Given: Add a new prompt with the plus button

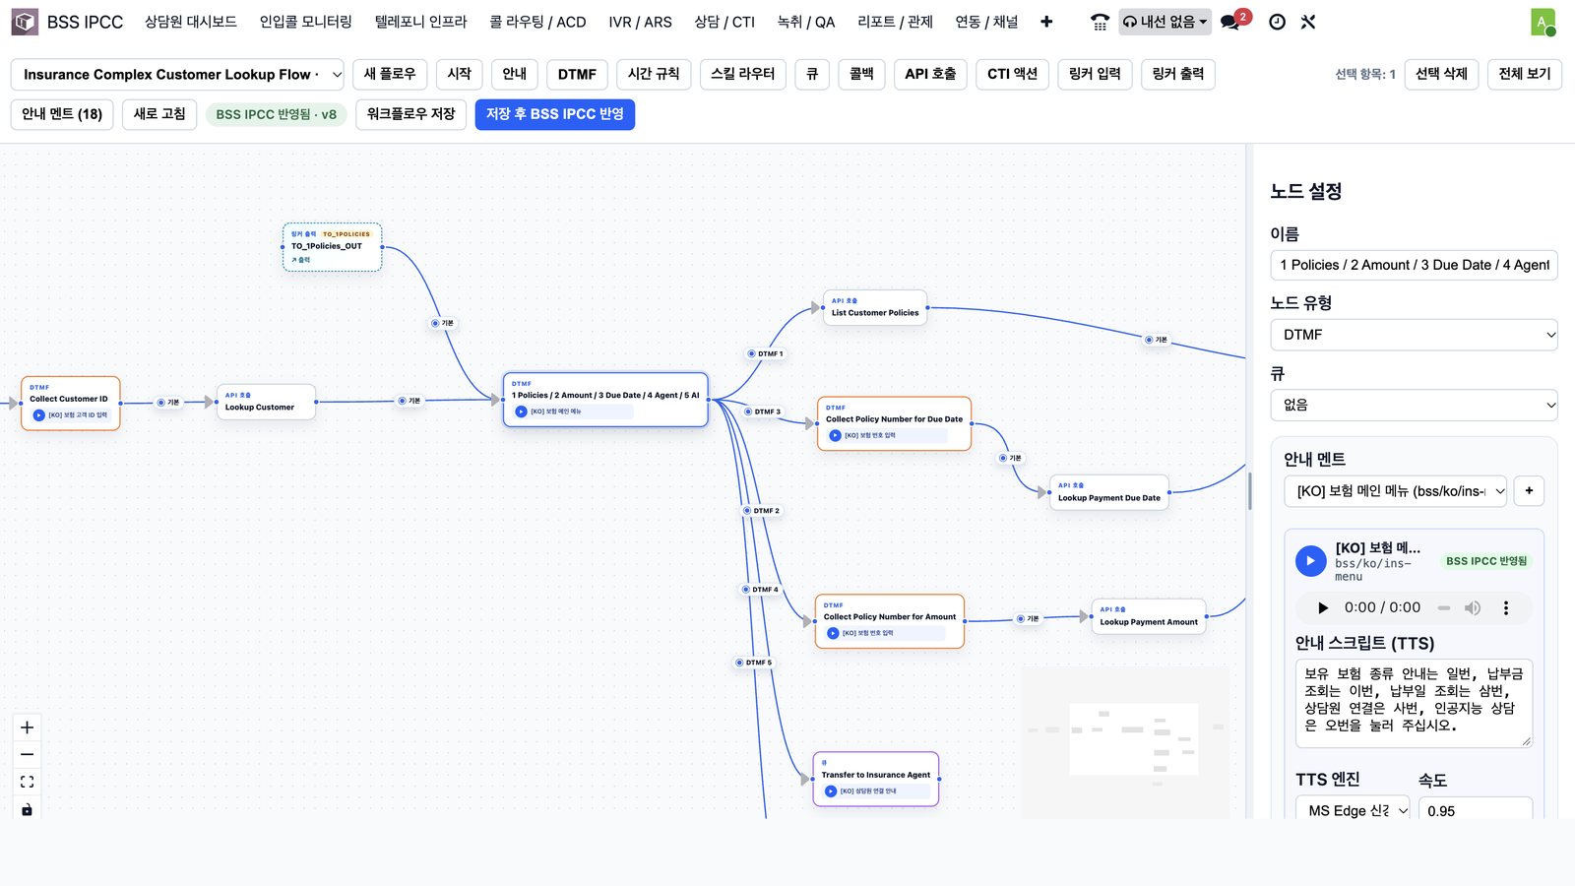Looking at the screenshot, I should 1529,490.
